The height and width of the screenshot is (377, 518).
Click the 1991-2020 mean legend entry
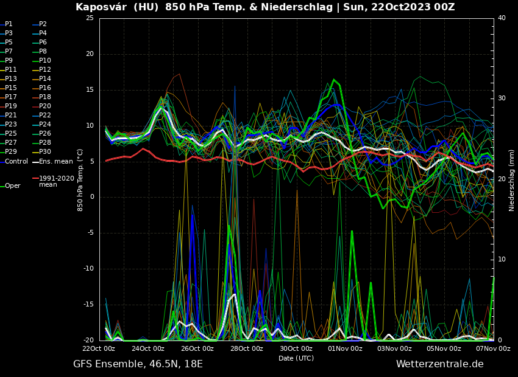(56, 181)
